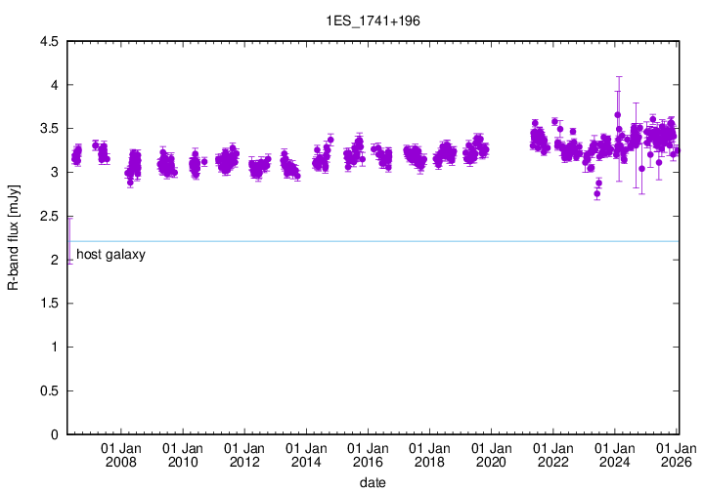Click the 'date' x-axis label
The height and width of the screenshot is (492, 704).
click(372, 482)
